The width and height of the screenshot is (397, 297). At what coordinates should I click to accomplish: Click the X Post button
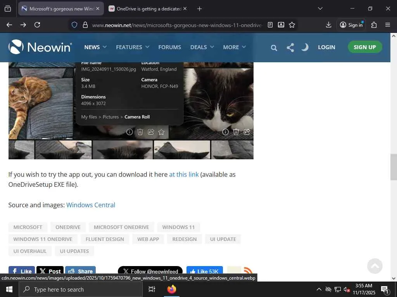50,271
